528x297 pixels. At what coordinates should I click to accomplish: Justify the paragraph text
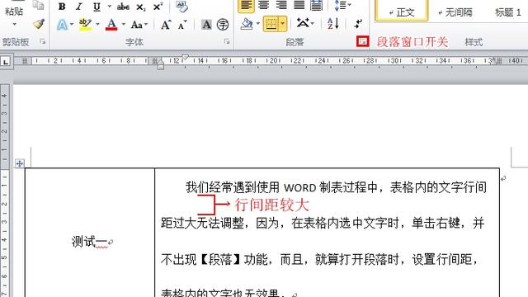coord(299,6)
